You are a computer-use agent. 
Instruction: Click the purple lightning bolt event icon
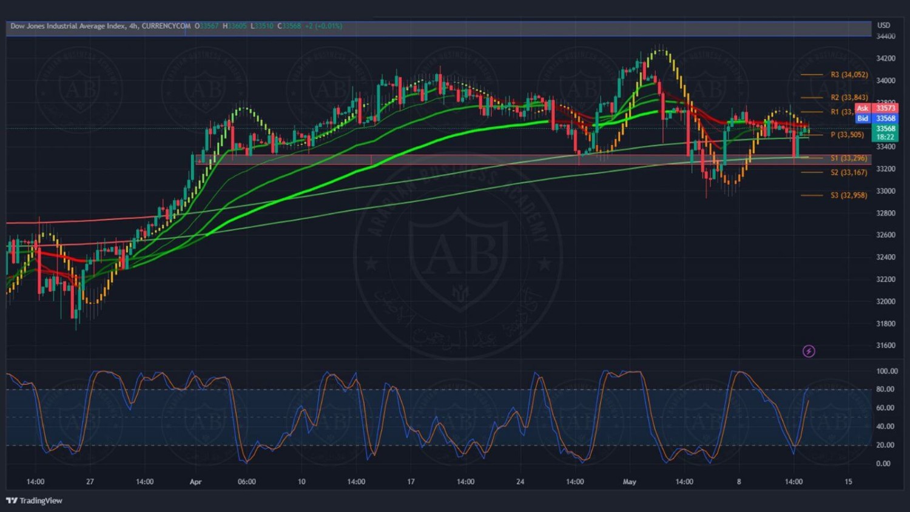[x=809, y=351]
